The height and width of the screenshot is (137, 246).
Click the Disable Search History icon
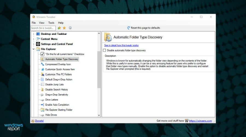[x=42, y=90]
